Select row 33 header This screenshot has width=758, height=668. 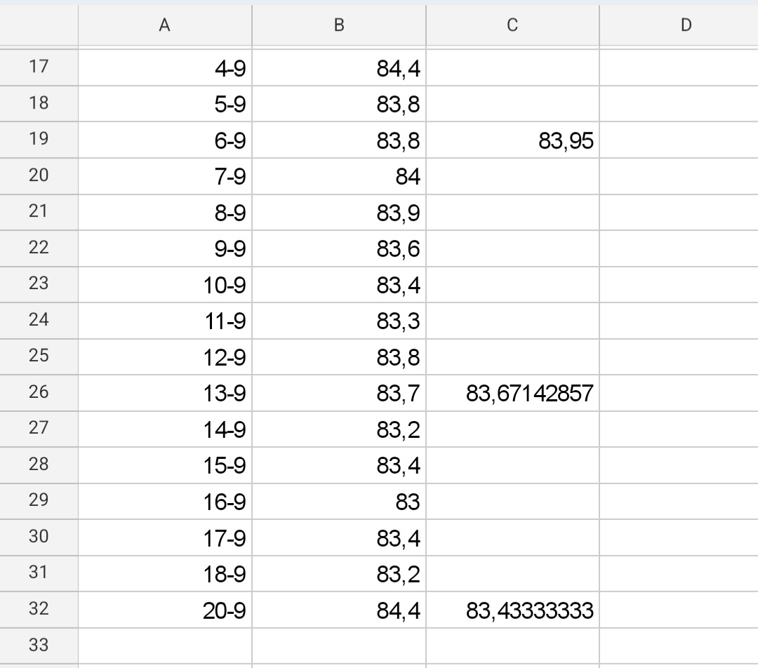click(39, 646)
